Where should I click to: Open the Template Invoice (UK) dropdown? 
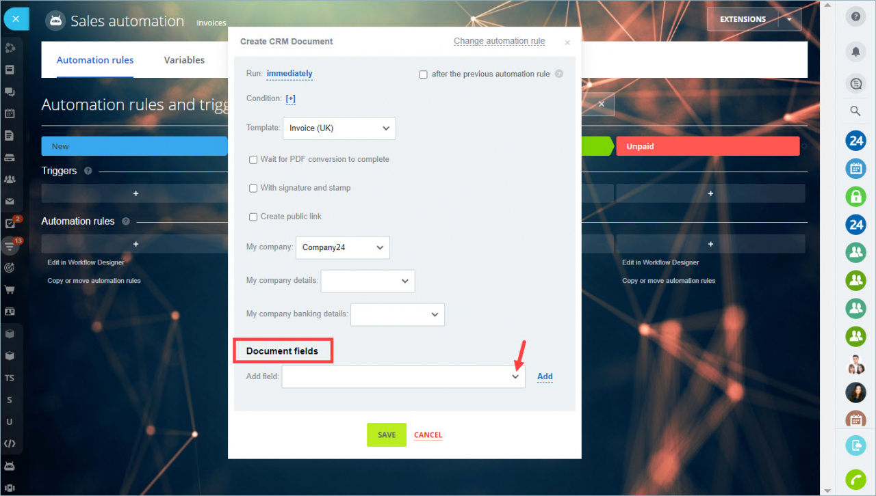pyautogui.click(x=339, y=128)
